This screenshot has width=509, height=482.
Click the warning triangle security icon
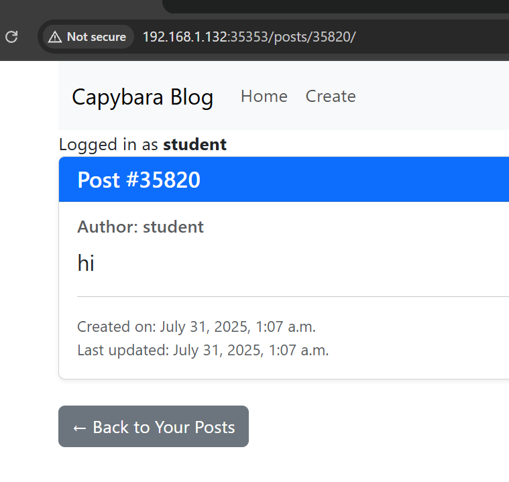point(55,37)
